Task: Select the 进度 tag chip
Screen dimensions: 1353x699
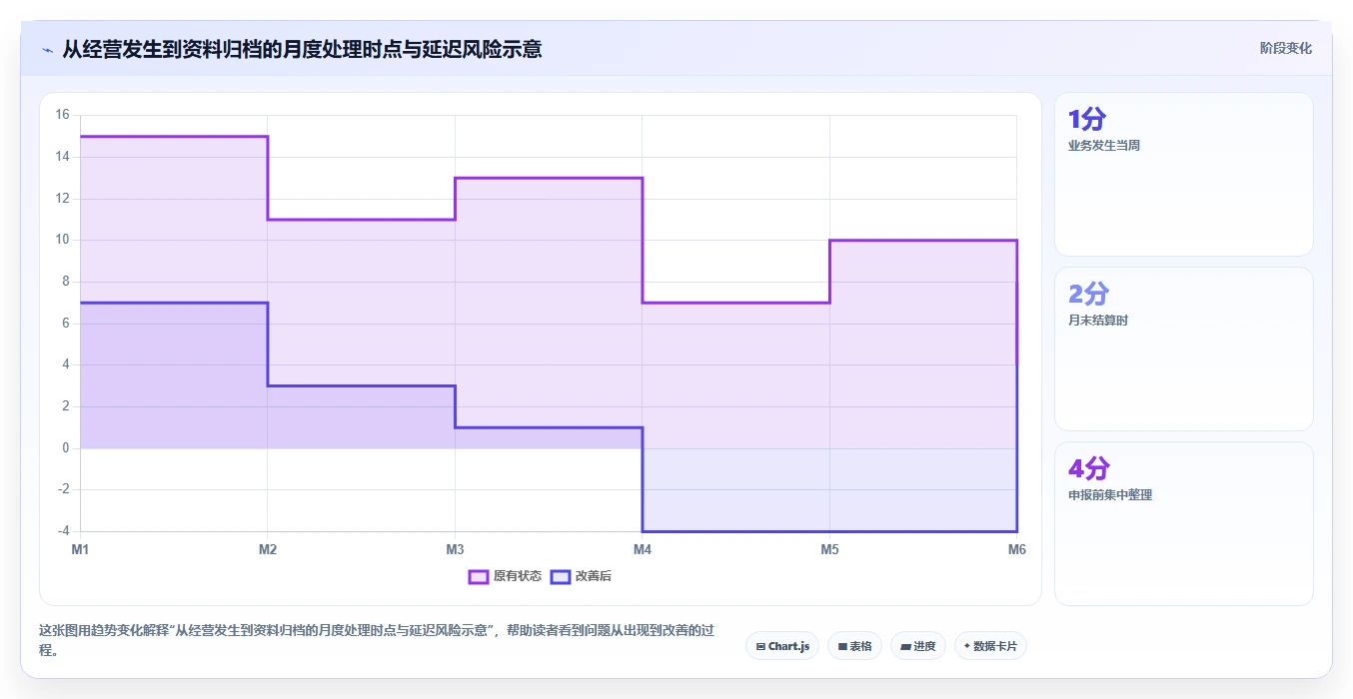Action: click(x=918, y=646)
